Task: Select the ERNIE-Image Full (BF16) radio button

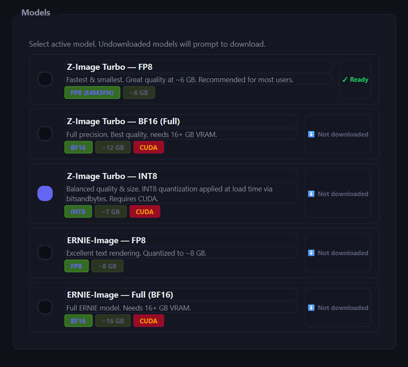Action: [45, 307]
